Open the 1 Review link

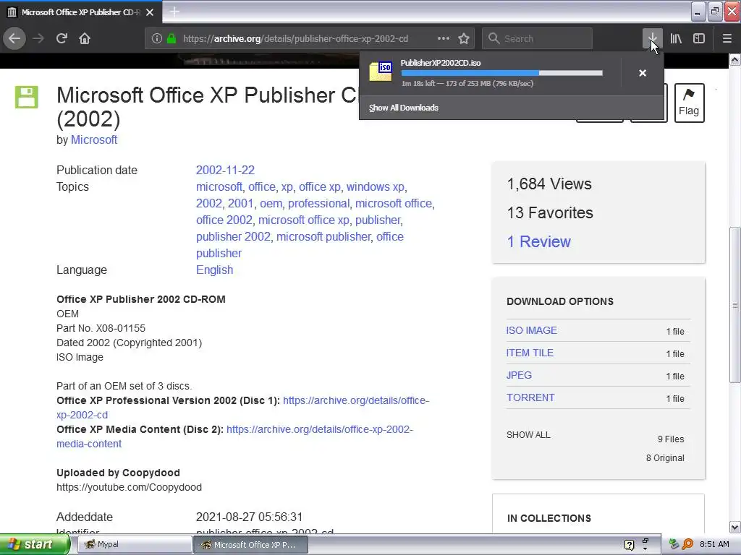coord(538,241)
